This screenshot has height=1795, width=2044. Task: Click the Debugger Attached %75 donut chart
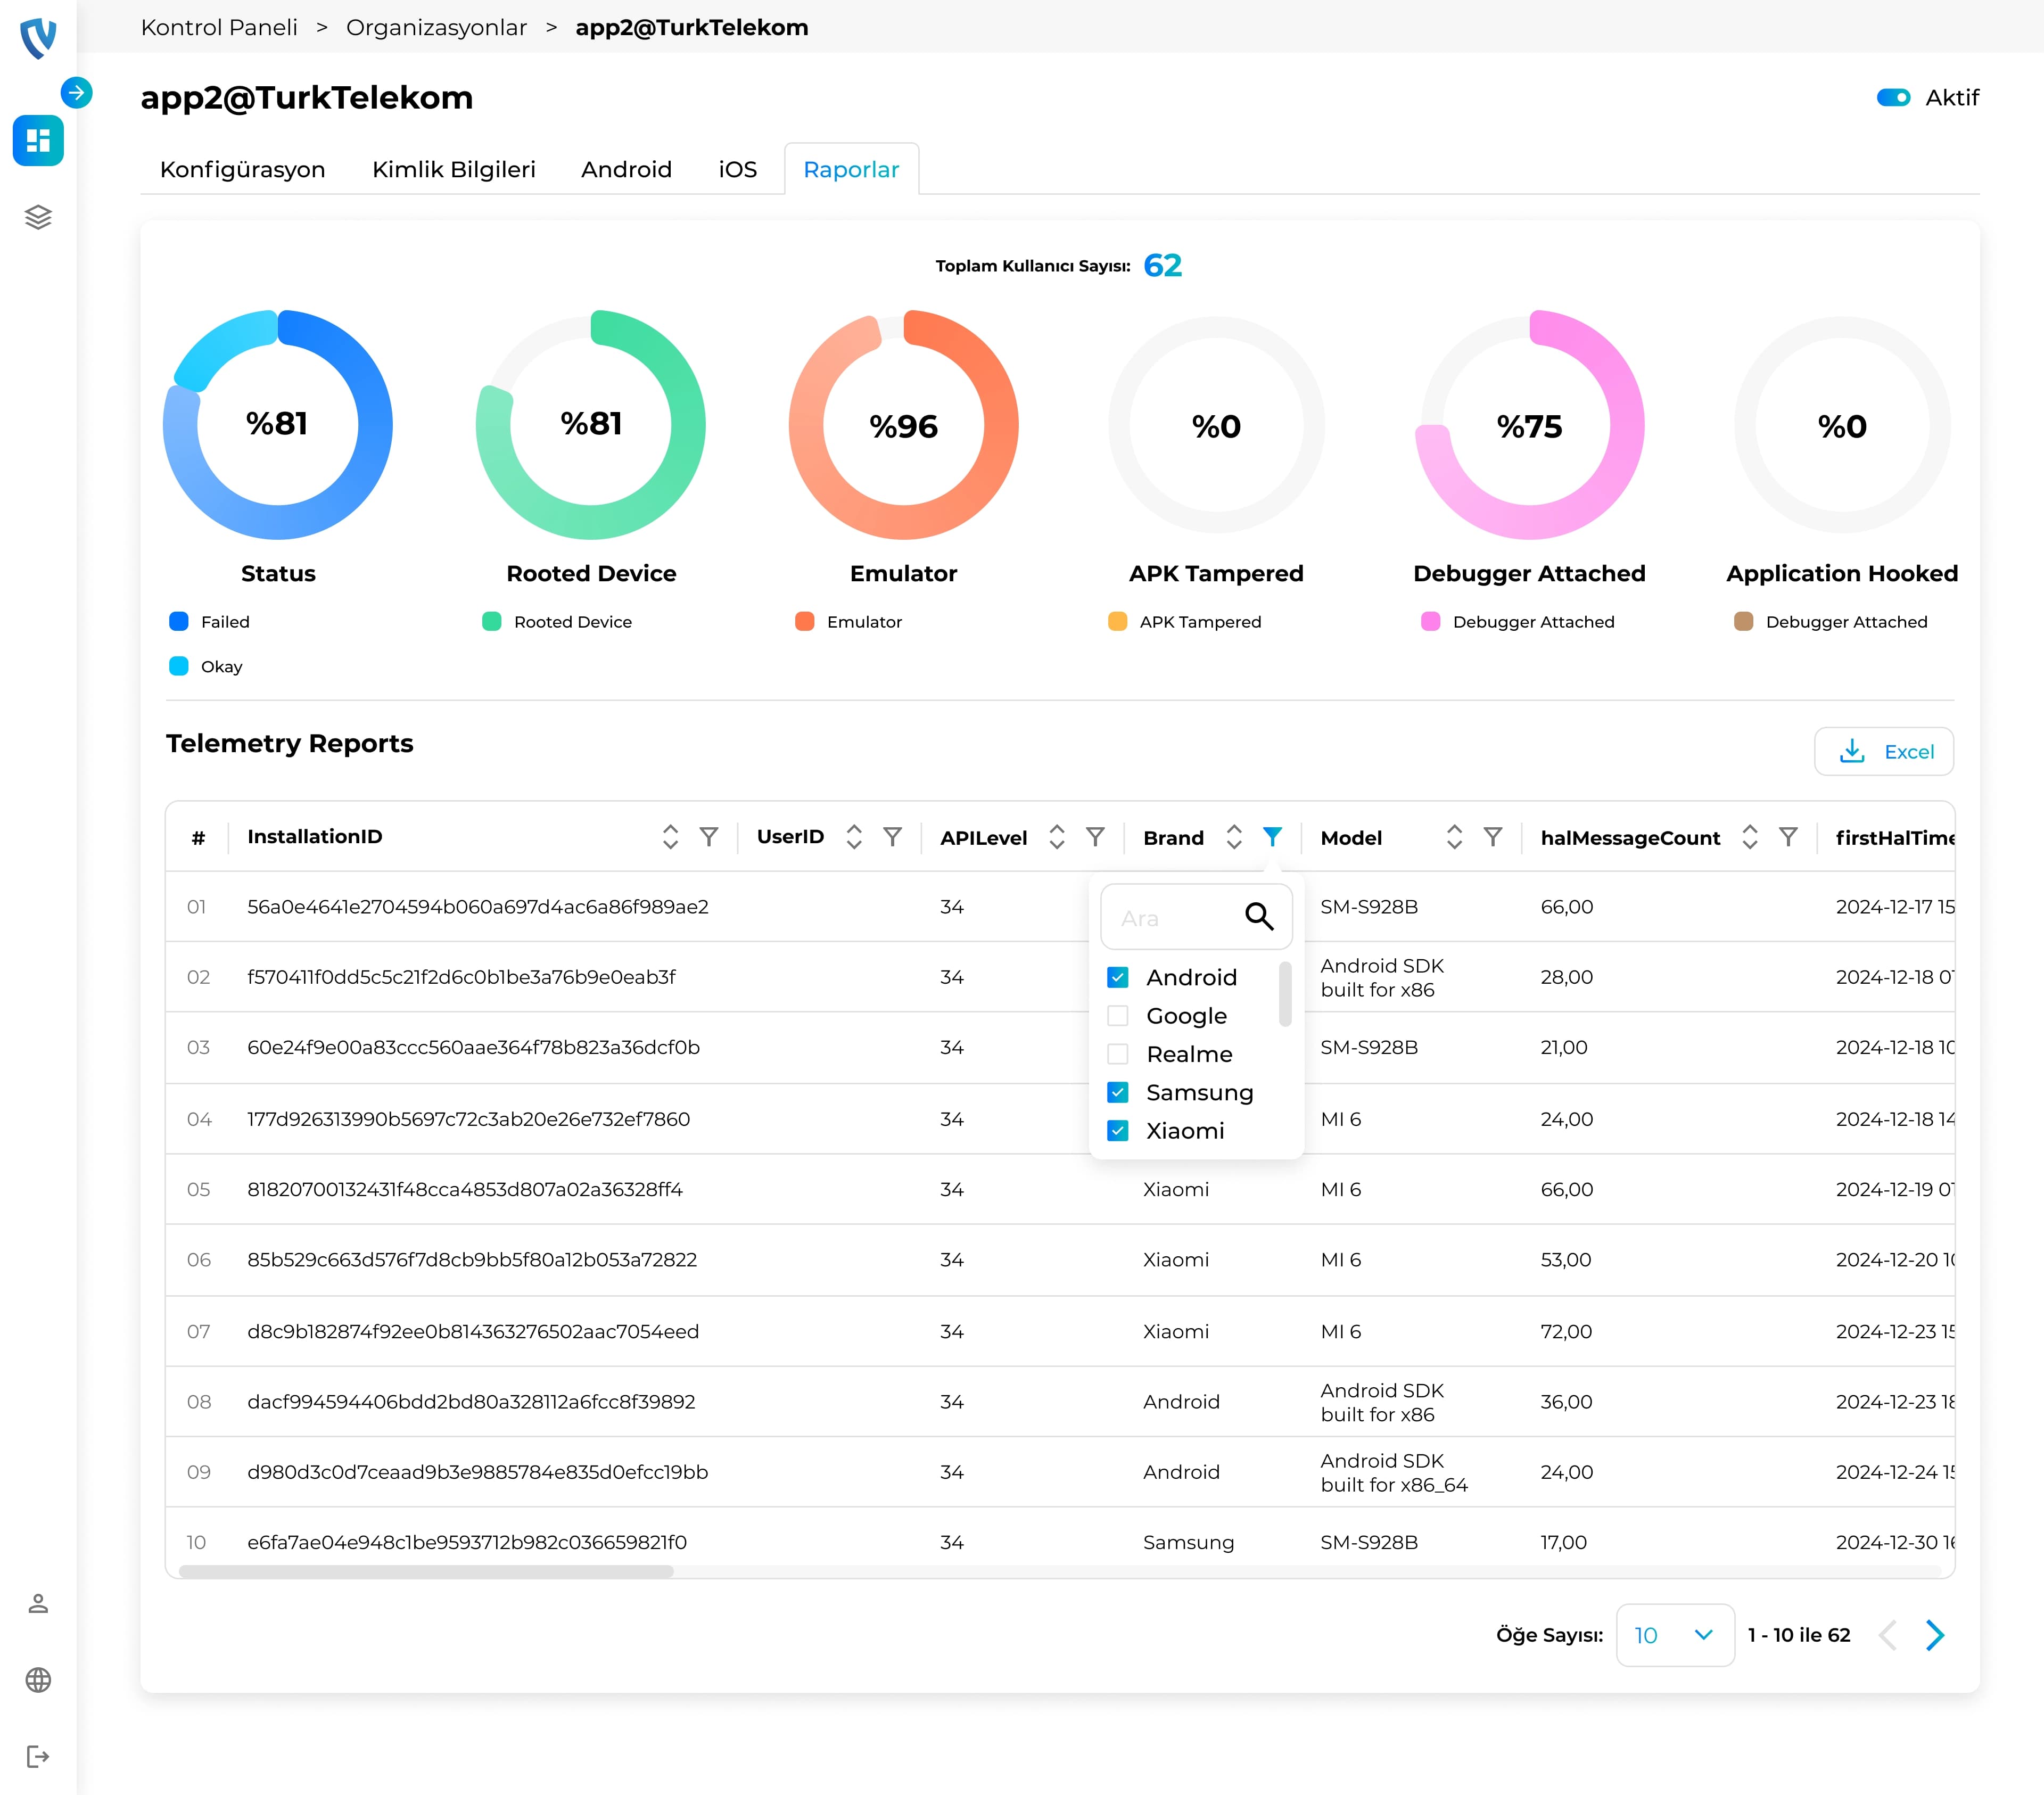coord(1530,425)
